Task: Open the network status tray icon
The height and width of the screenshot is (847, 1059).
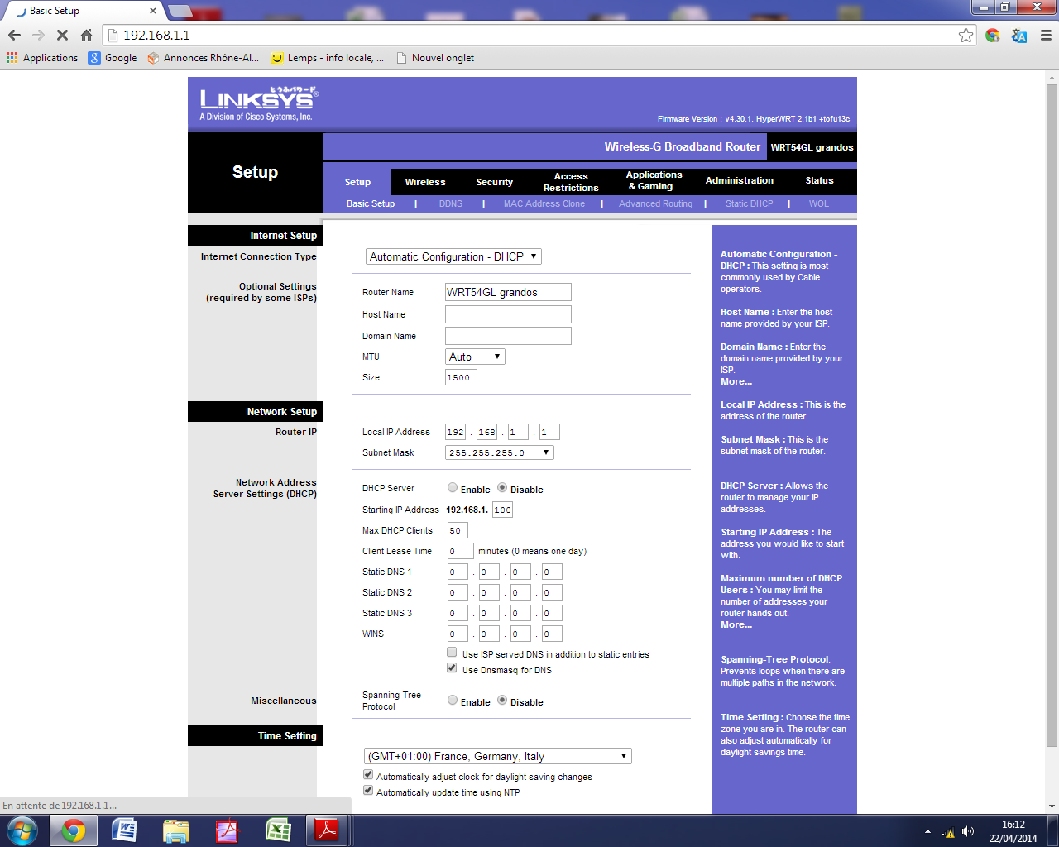Action: coord(948,832)
